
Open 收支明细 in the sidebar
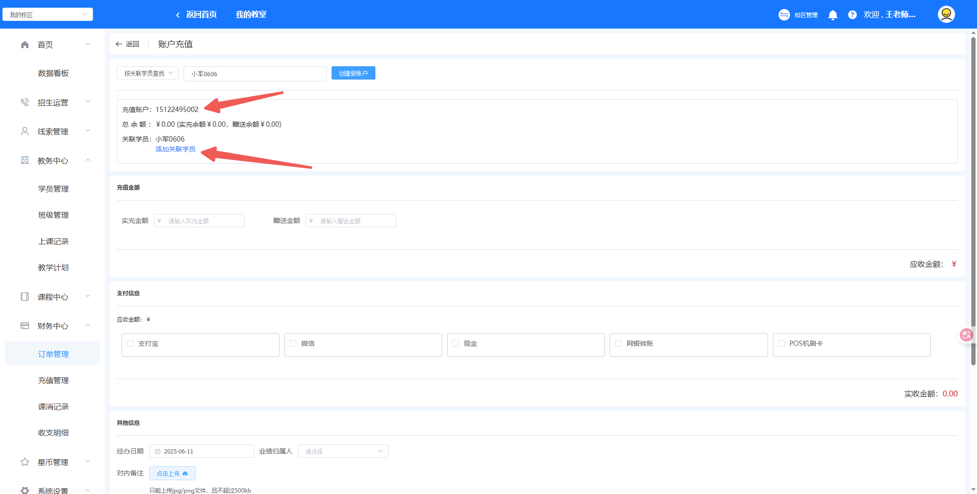(53, 433)
